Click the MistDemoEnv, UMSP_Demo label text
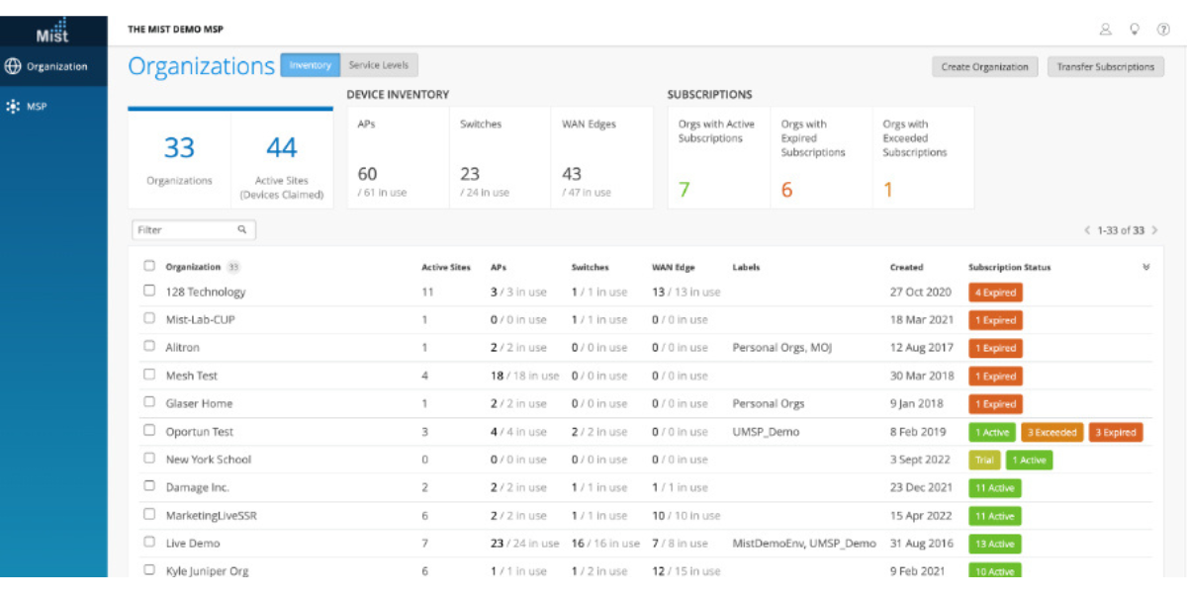The height and width of the screenshot is (593, 1187). coord(804,543)
